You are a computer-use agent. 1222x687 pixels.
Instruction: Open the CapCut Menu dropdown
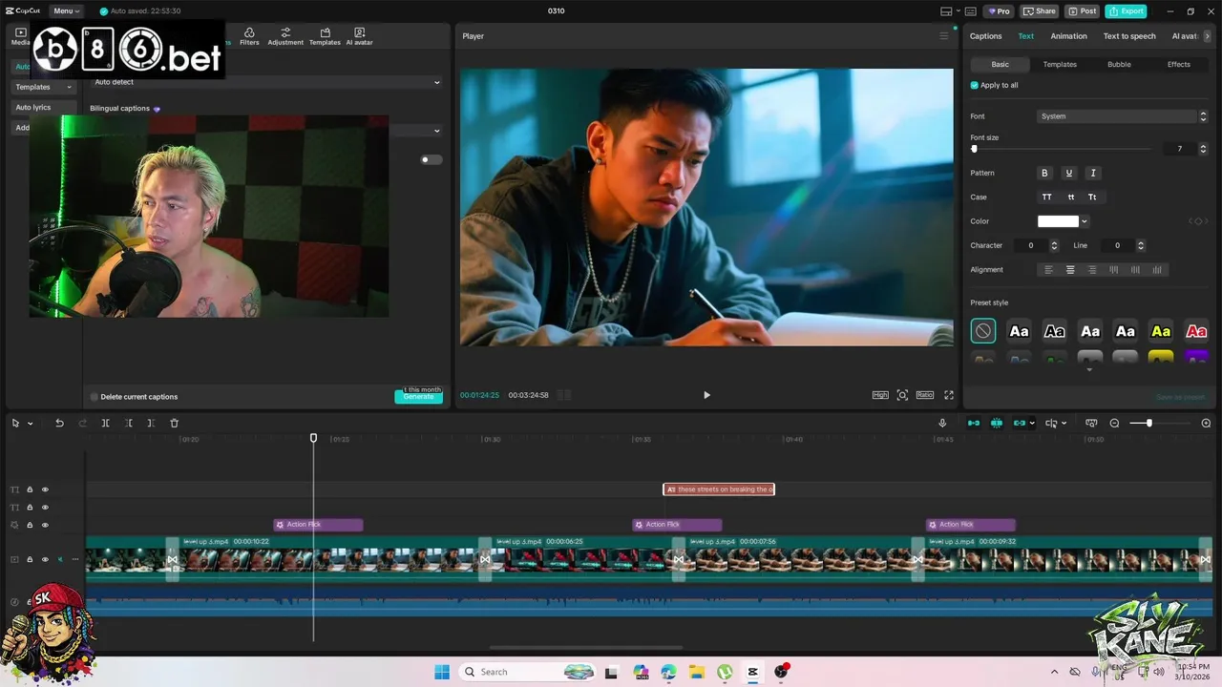66,11
